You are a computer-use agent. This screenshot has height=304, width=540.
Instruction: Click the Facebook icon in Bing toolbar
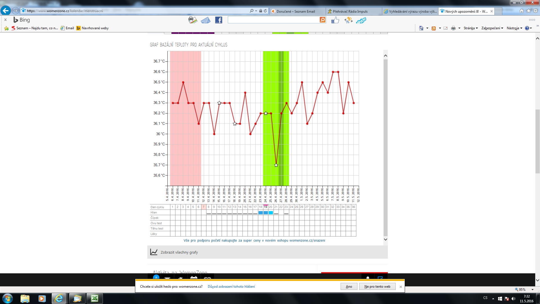(x=219, y=20)
